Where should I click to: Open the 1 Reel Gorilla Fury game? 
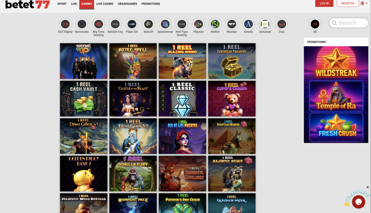click(x=133, y=173)
